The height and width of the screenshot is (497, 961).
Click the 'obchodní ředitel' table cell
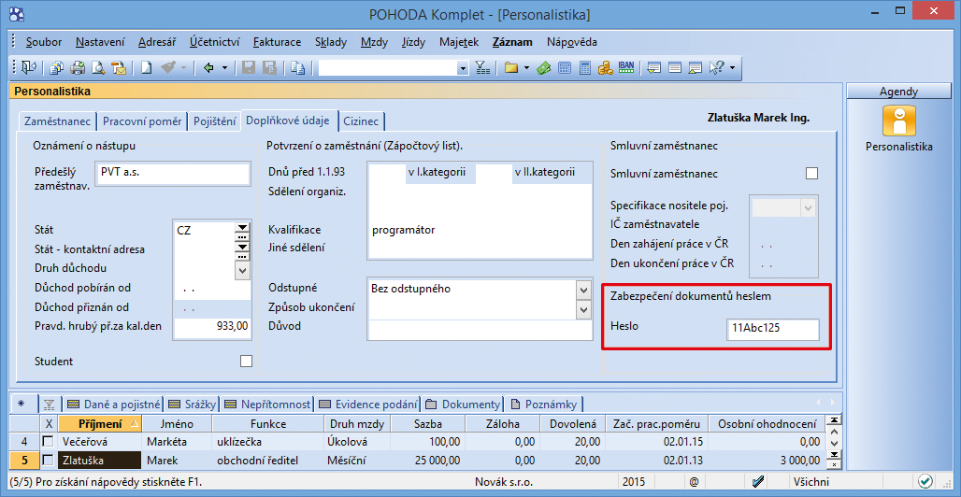[268, 461]
